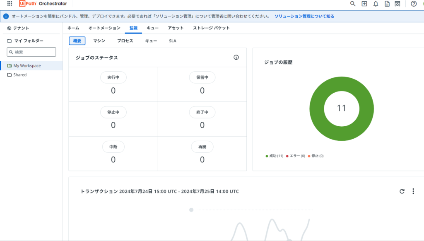The height and width of the screenshot is (241, 424).
Task: Click the plus-box create new icon
Action: coord(364,4)
